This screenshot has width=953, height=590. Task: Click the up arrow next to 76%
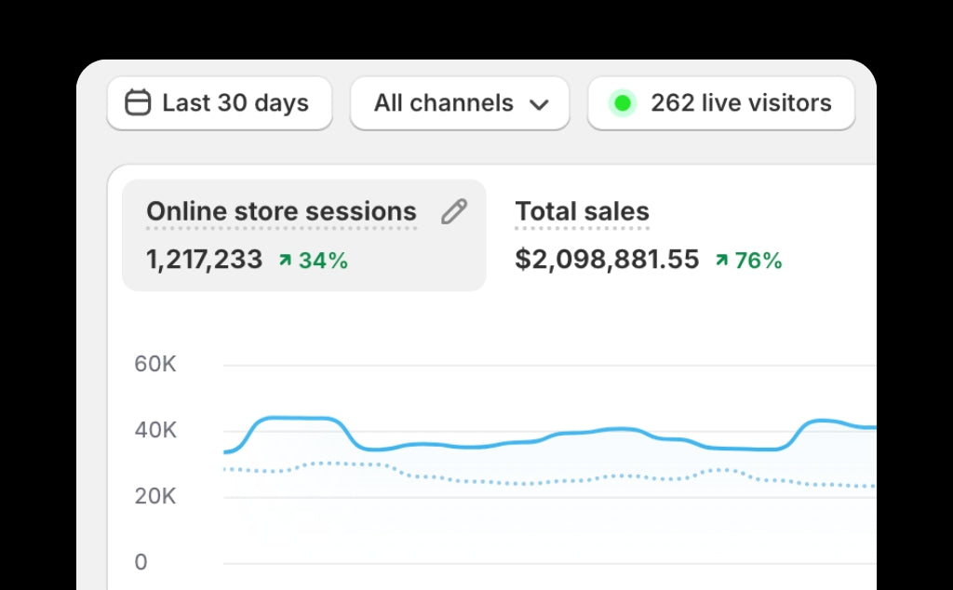click(721, 261)
